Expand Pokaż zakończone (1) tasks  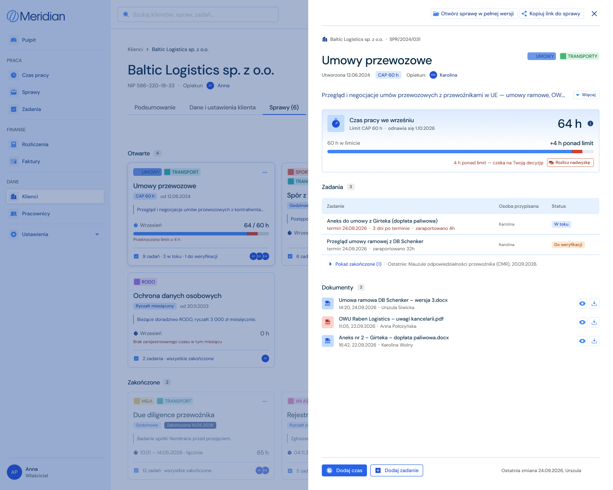click(x=355, y=264)
